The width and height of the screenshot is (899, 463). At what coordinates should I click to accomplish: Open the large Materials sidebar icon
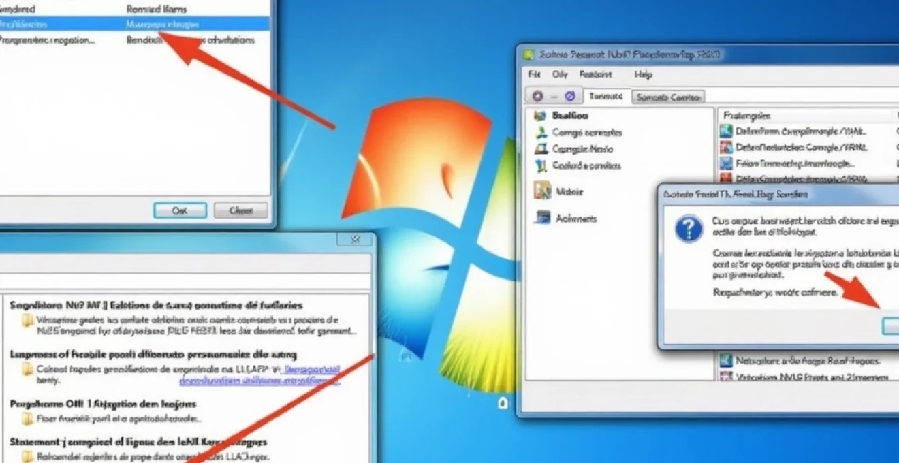542,191
